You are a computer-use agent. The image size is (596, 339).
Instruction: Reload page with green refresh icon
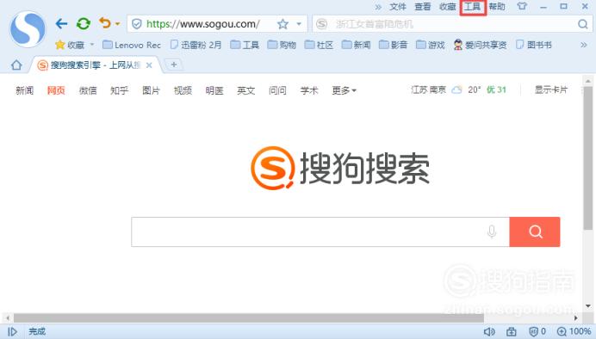[84, 24]
